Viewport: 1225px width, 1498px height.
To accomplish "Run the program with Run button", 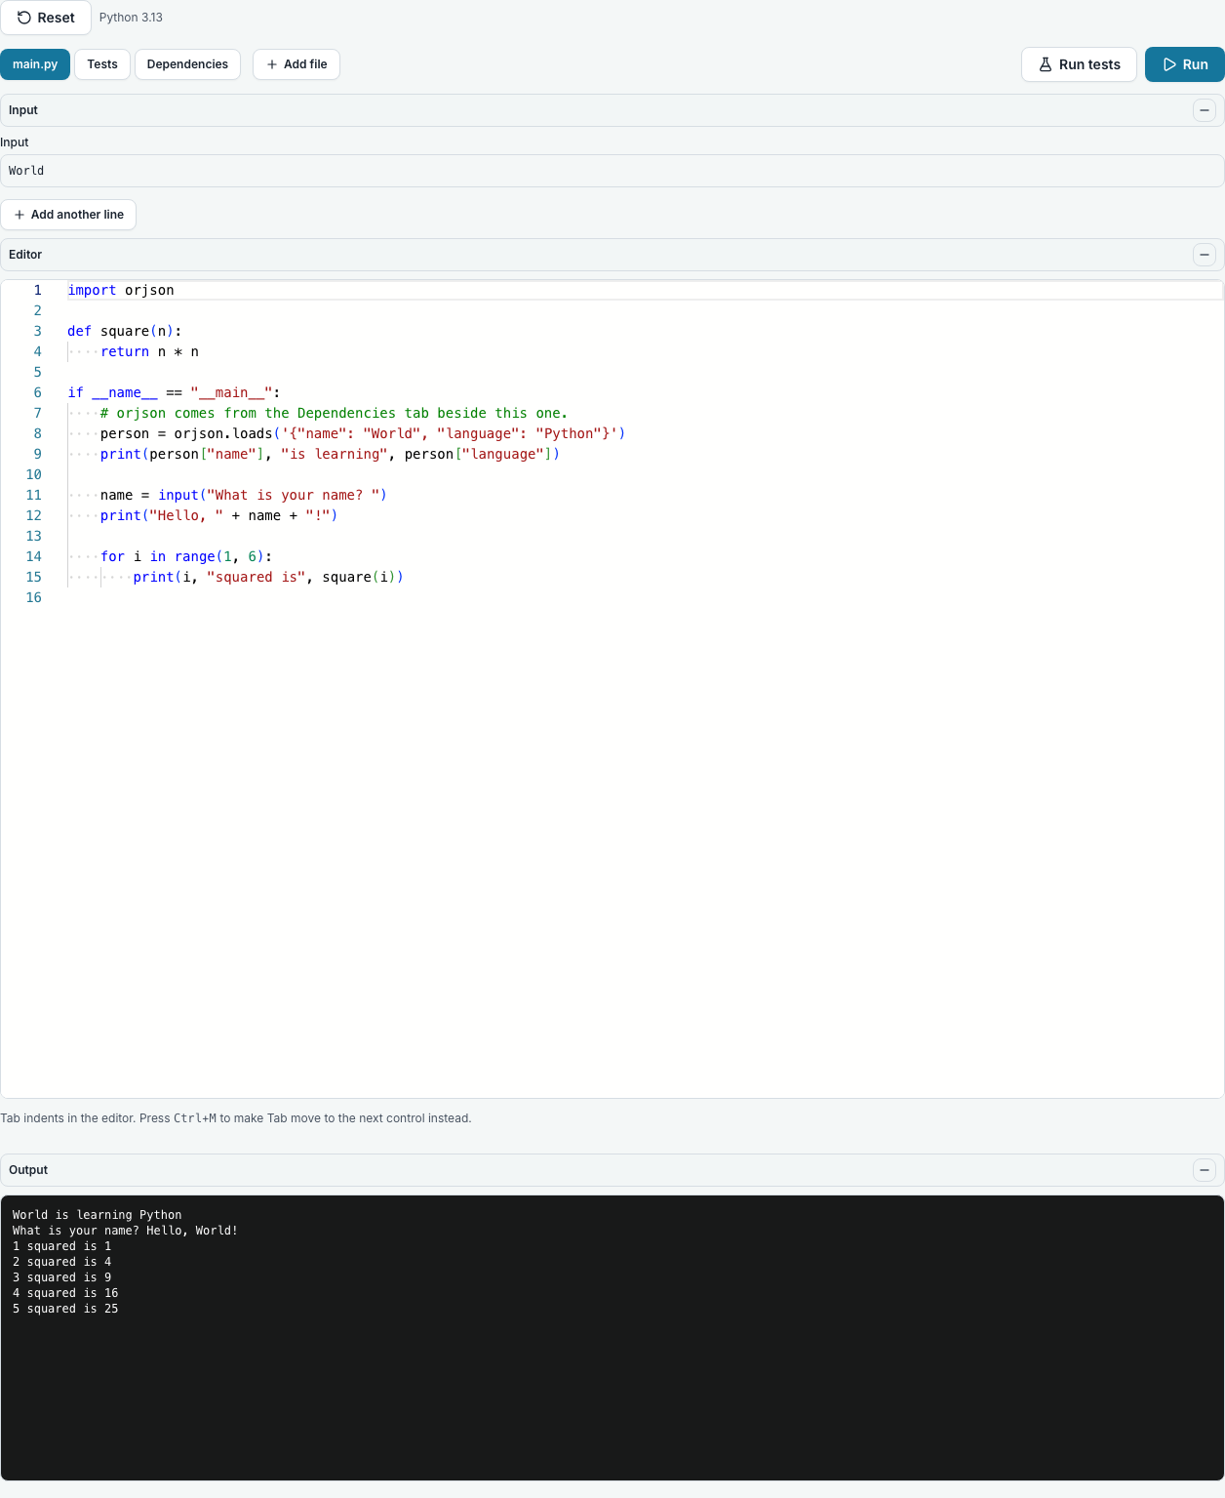I will pyautogui.click(x=1185, y=64).
